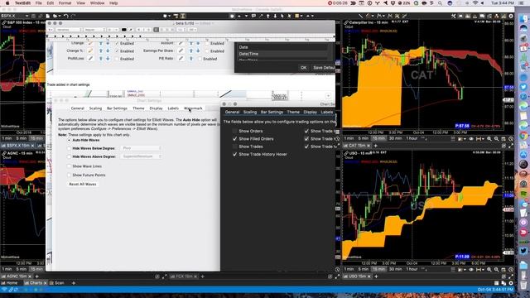530x298 pixels.
Task: Toggle Enabled checkbox for Earnings Per Share
Action: [207, 51]
